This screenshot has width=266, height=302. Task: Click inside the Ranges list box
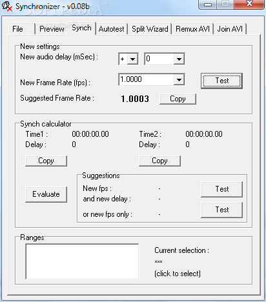pos(82,261)
